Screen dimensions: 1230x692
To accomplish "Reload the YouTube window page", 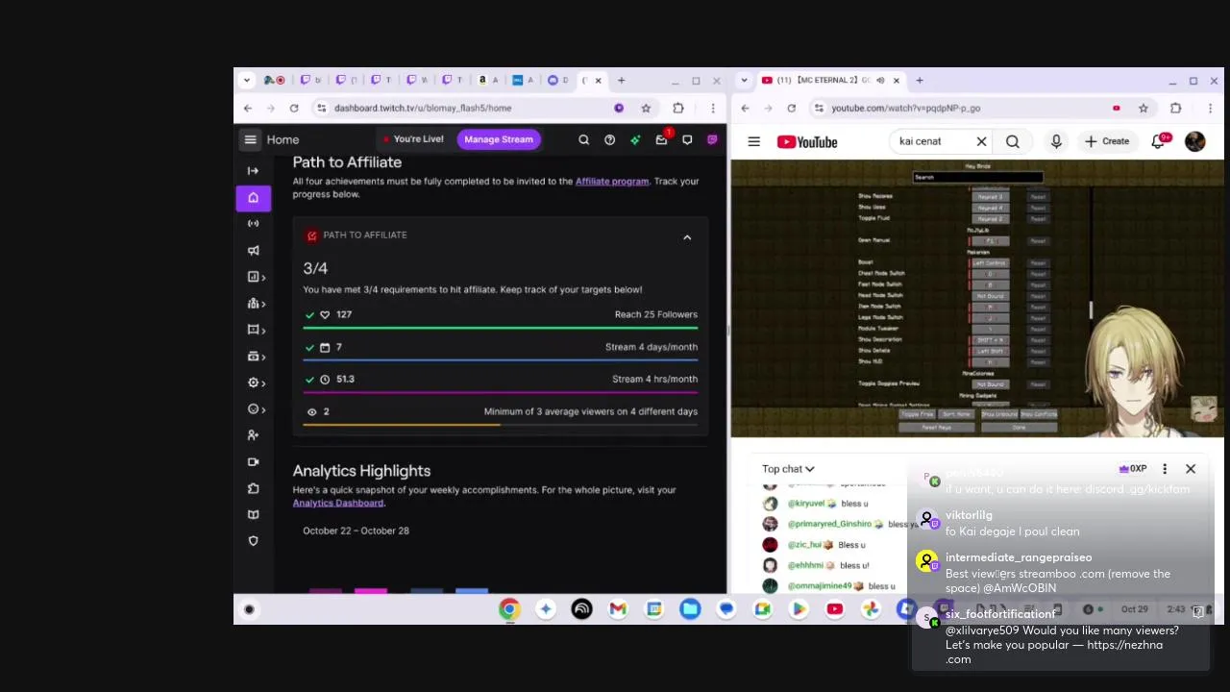I will tap(791, 109).
